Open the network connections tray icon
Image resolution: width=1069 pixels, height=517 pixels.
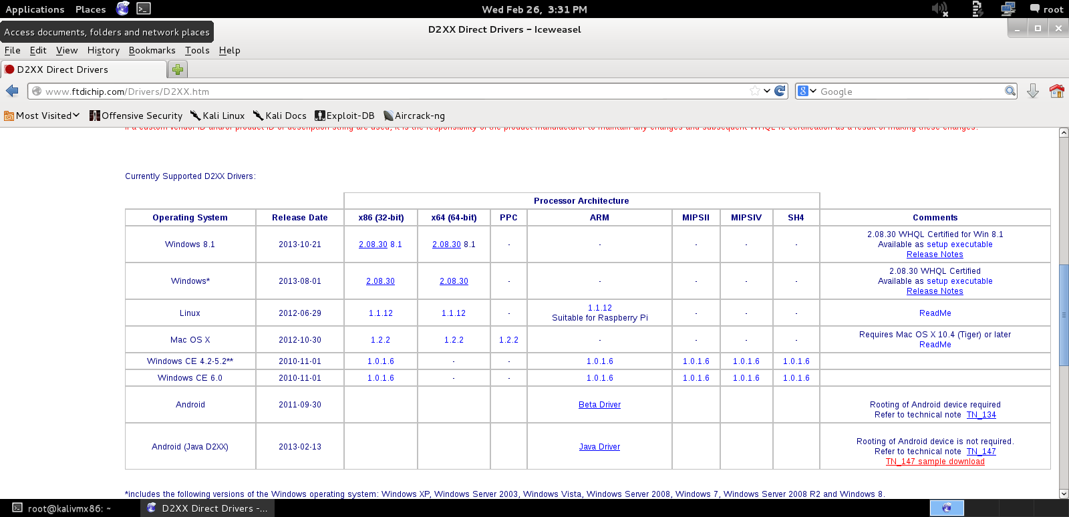[x=1008, y=9]
